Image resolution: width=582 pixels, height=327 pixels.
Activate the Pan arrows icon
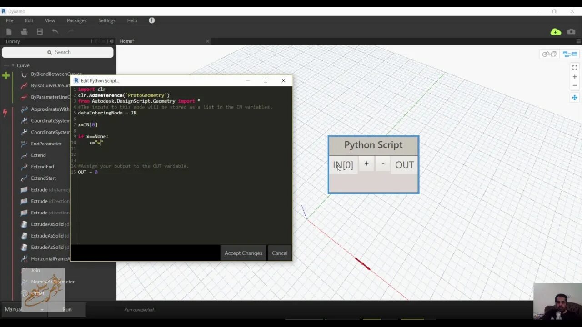575,98
